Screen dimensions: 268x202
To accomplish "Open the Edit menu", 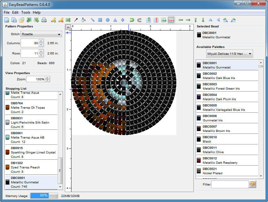I will [15, 12].
